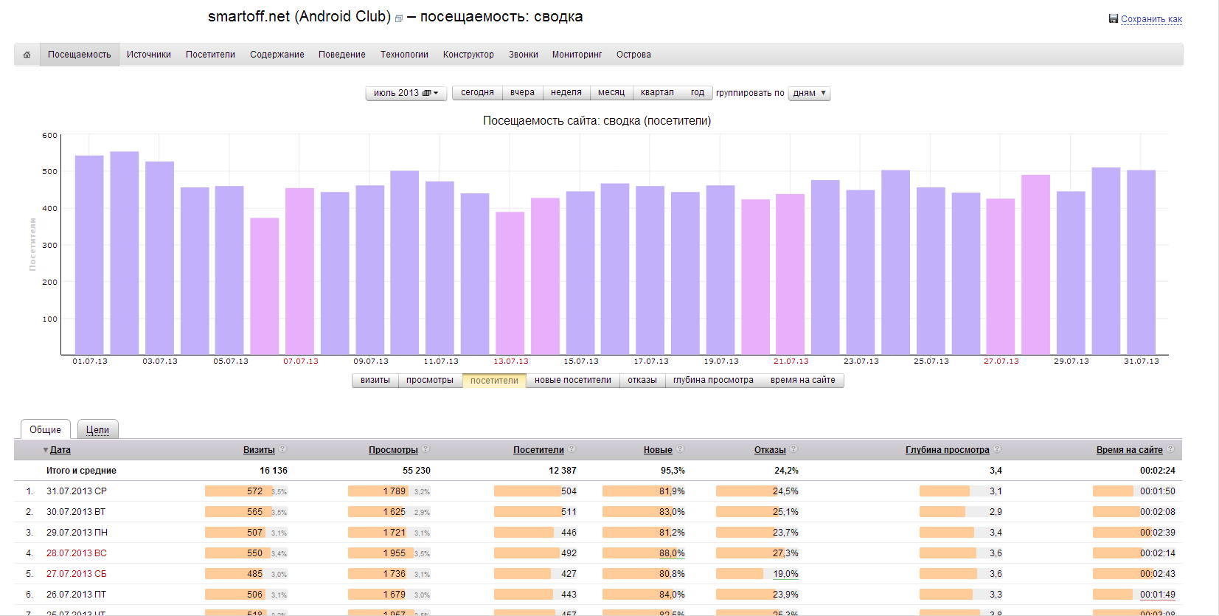Open the июль 2013 date picker dropdown
This screenshot has height=616, width=1219.
[406, 93]
